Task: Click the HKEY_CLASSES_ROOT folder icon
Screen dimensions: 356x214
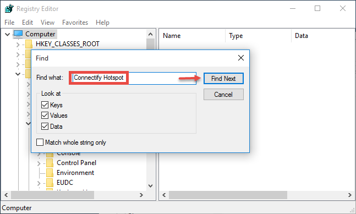Action: [29, 44]
